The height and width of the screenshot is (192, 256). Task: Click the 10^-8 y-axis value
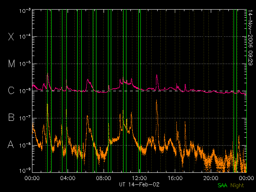(25, 145)
